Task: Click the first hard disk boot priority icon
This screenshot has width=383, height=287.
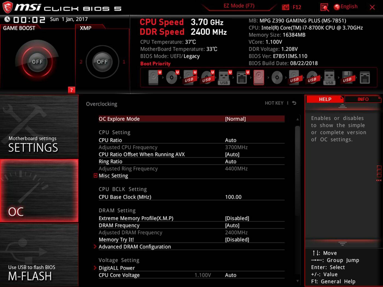Action: 154,77
